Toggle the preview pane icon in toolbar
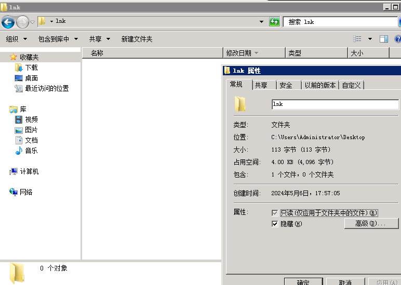 click(x=384, y=39)
